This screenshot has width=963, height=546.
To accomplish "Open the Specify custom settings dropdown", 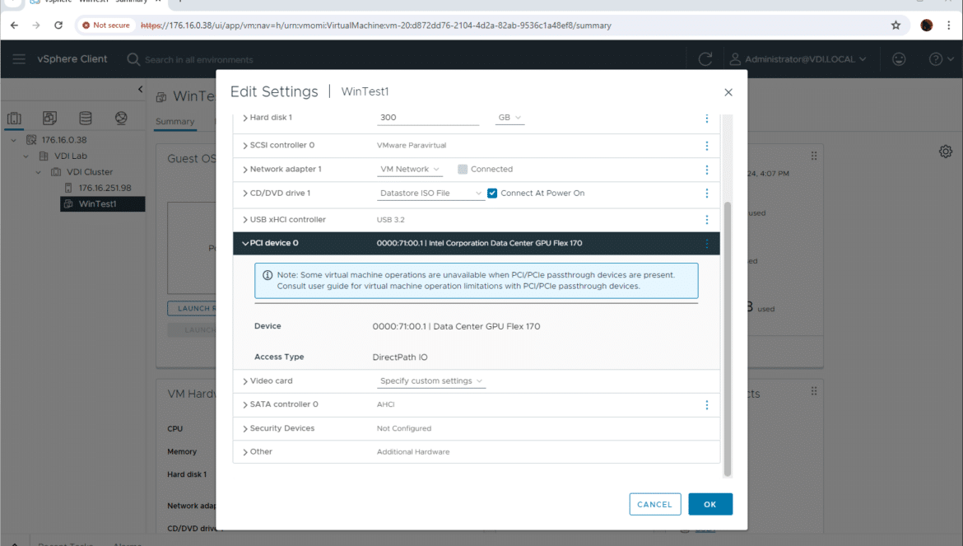I will tap(431, 380).
